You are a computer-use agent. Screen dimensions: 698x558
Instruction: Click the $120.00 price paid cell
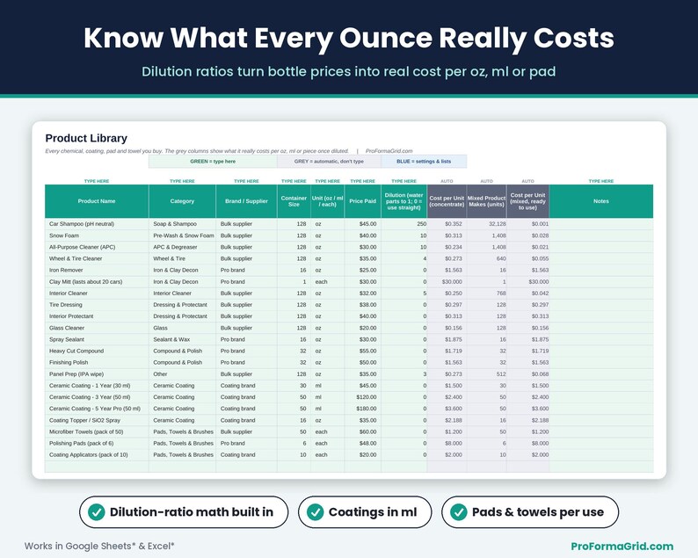click(x=362, y=397)
